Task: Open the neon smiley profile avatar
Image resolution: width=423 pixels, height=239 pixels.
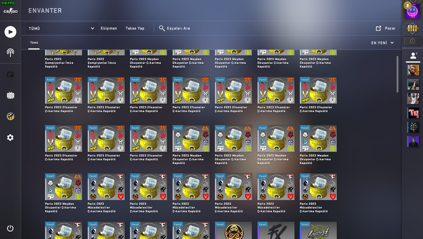Action: click(x=412, y=11)
